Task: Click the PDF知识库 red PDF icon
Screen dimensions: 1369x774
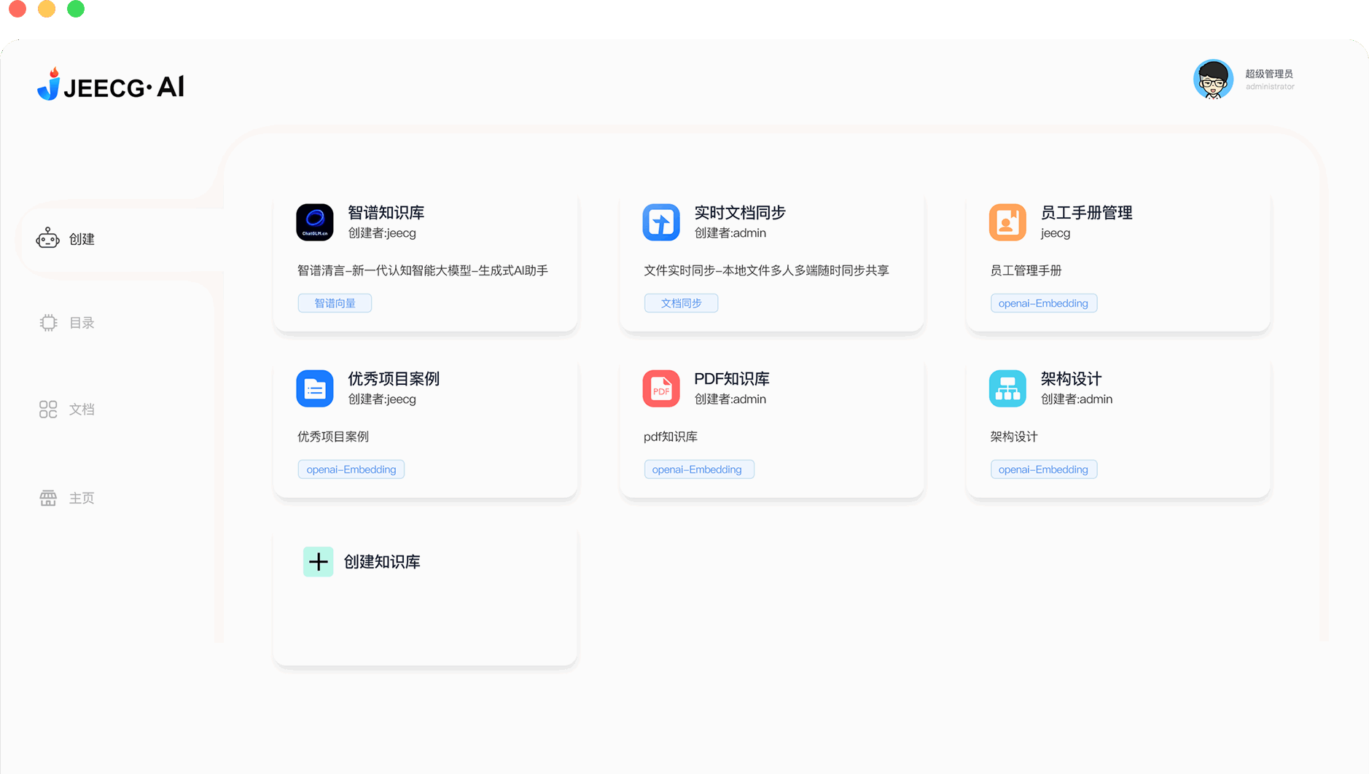Action: [660, 388]
